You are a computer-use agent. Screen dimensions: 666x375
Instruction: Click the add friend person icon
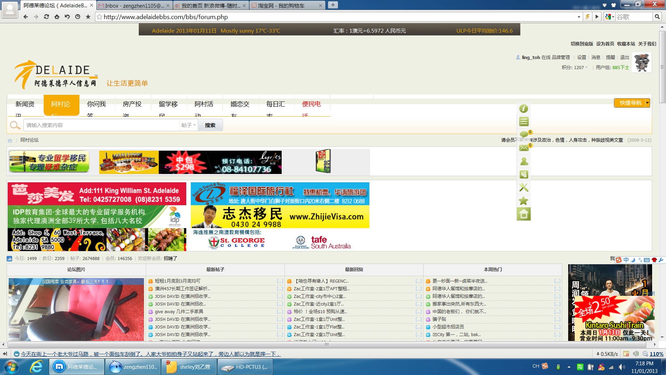point(524,161)
